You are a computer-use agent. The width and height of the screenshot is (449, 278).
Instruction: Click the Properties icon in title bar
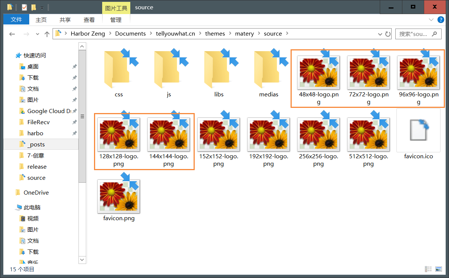24,7
